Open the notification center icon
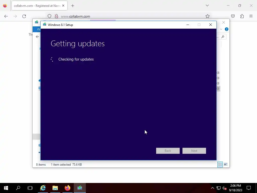The height and width of the screenshot is (193, 257). click(249, 188)
